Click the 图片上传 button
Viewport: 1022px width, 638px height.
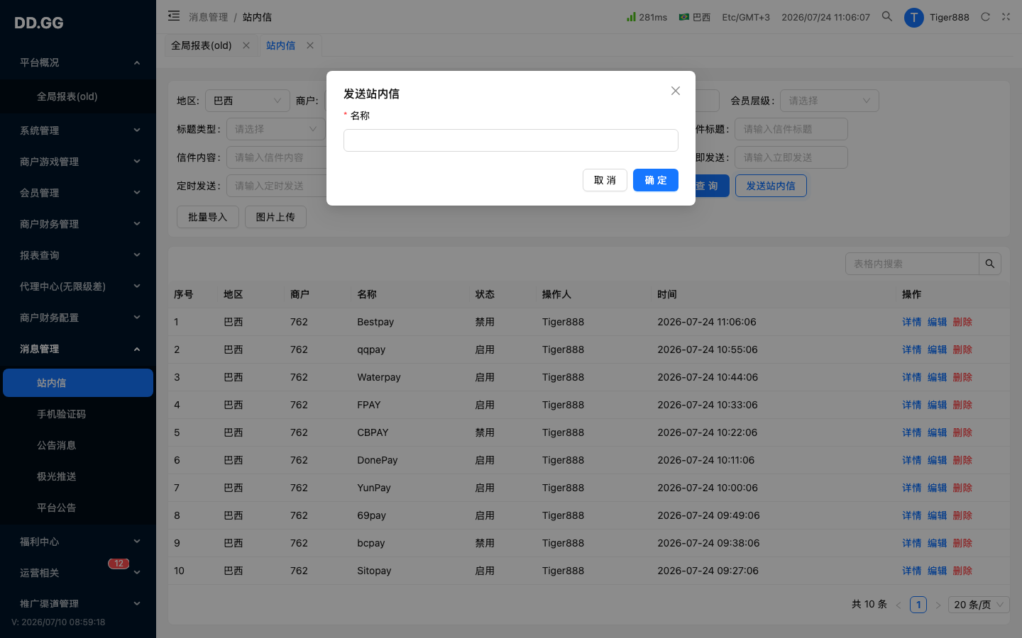pos(275,217)
